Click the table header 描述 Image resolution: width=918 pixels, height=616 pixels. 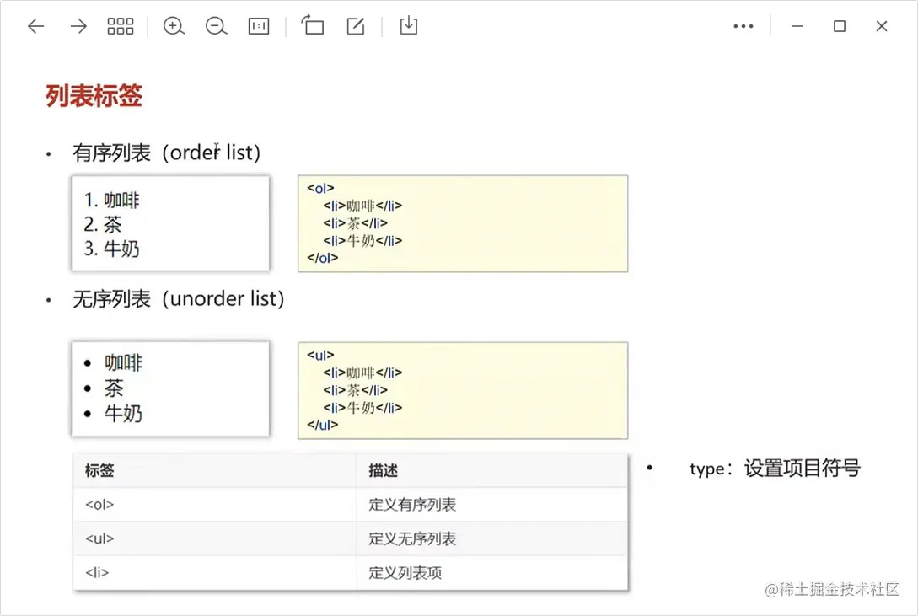384,470
